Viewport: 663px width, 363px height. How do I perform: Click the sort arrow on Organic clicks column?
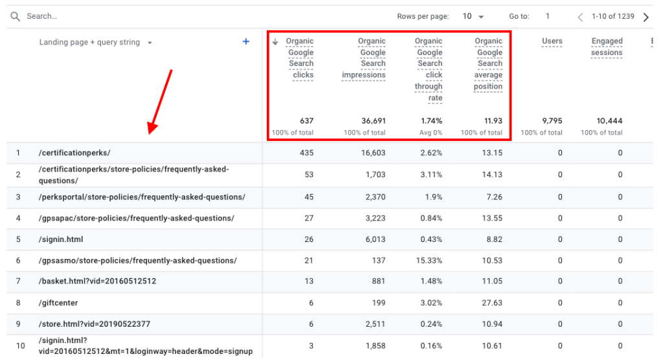tap(275, 41)
